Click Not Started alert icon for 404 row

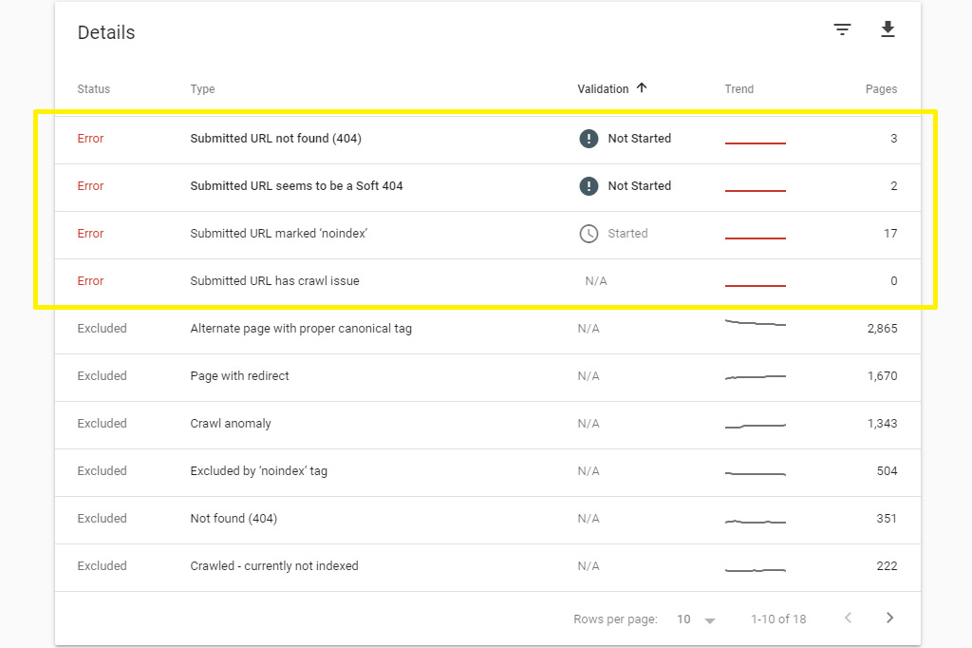click(x=589, y=139)
